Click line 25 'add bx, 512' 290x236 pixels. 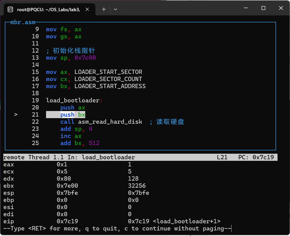point(80,143)
